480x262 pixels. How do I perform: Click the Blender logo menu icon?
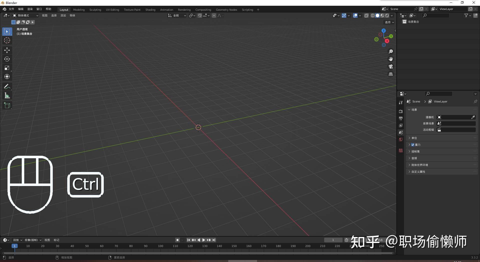tap(4, 9)
